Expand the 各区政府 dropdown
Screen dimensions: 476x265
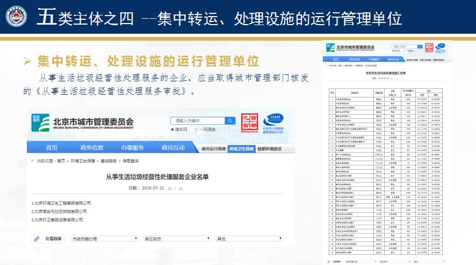click(177, 239)
